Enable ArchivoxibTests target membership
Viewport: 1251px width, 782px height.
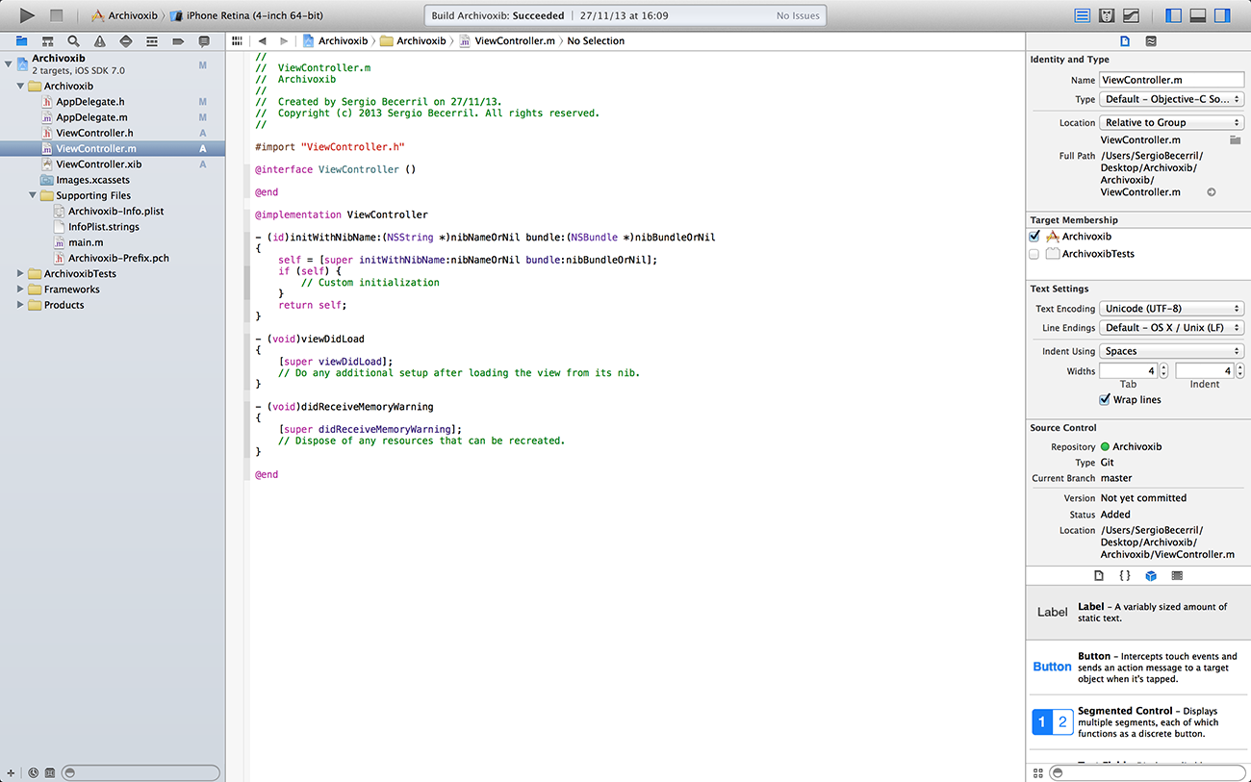click(1034, 254)
